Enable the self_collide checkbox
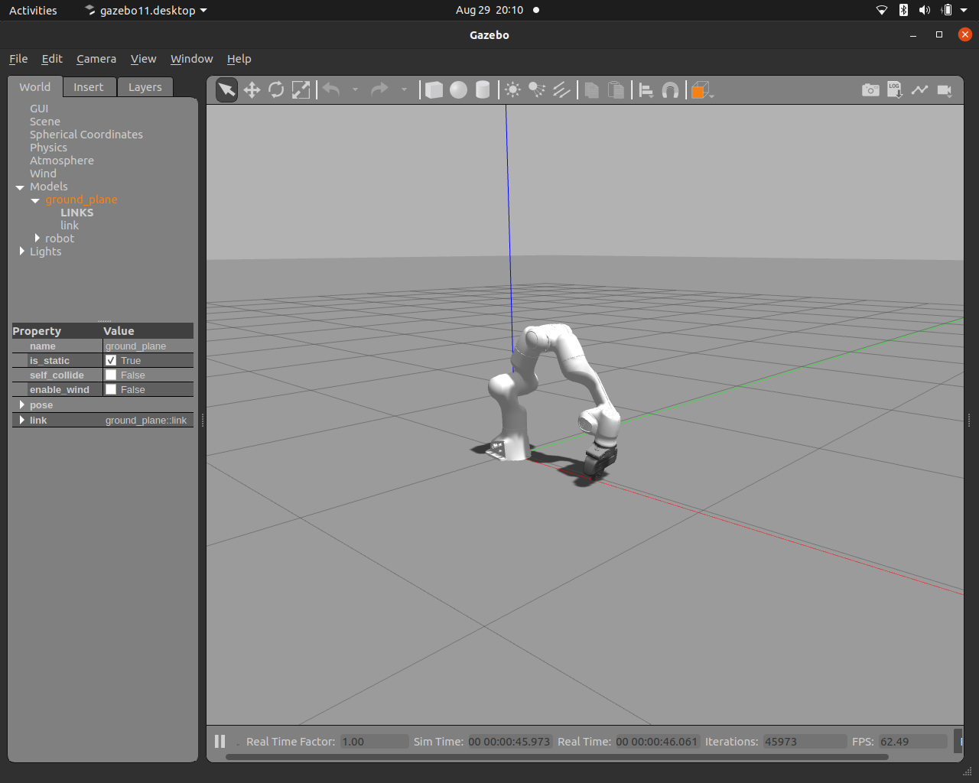Screen dimensions: 979x783 111,375
